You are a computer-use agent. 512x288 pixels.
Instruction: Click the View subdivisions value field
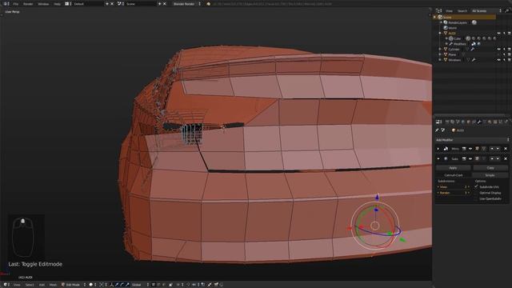click(454, 186)
